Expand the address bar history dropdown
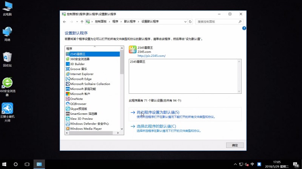The width and height of the screenshot is (302, 169). (185, 22)
